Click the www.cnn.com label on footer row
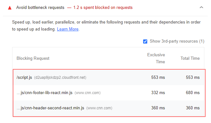The width and height of the screenshot is (211, 123). 88,93
